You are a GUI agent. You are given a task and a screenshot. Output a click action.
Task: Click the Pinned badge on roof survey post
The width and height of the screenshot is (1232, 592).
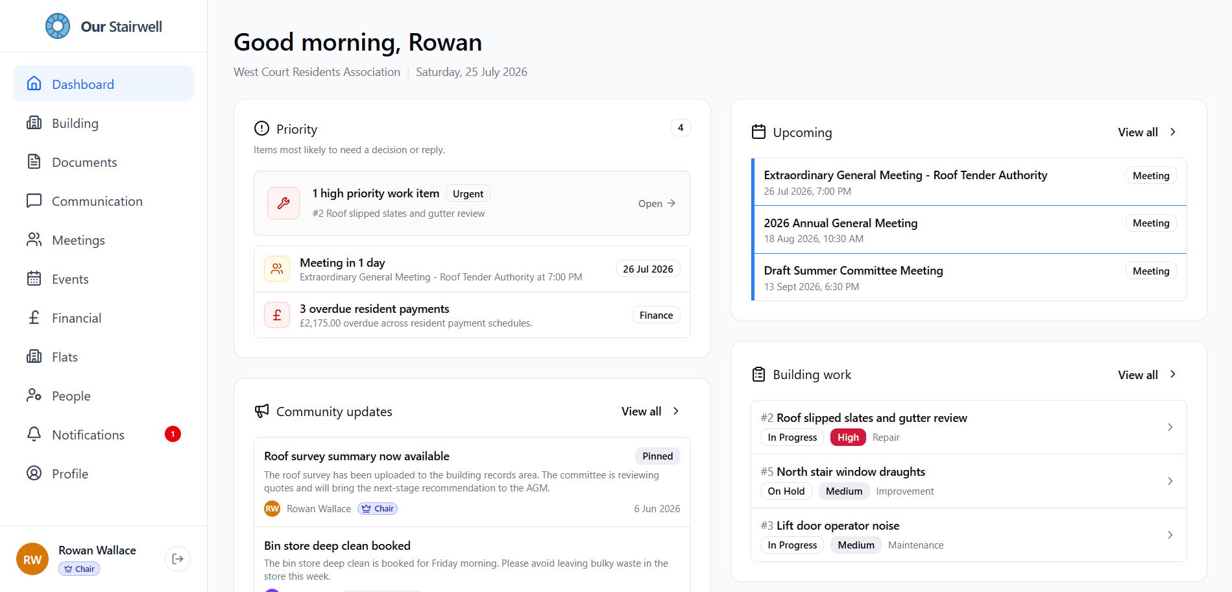click(x=657, y=456)
